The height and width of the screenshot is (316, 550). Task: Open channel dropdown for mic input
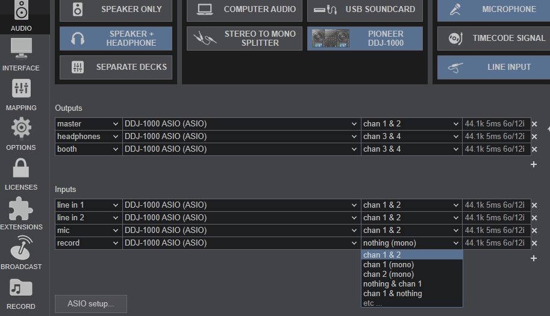pyautogui.click(x=411, y=230)
